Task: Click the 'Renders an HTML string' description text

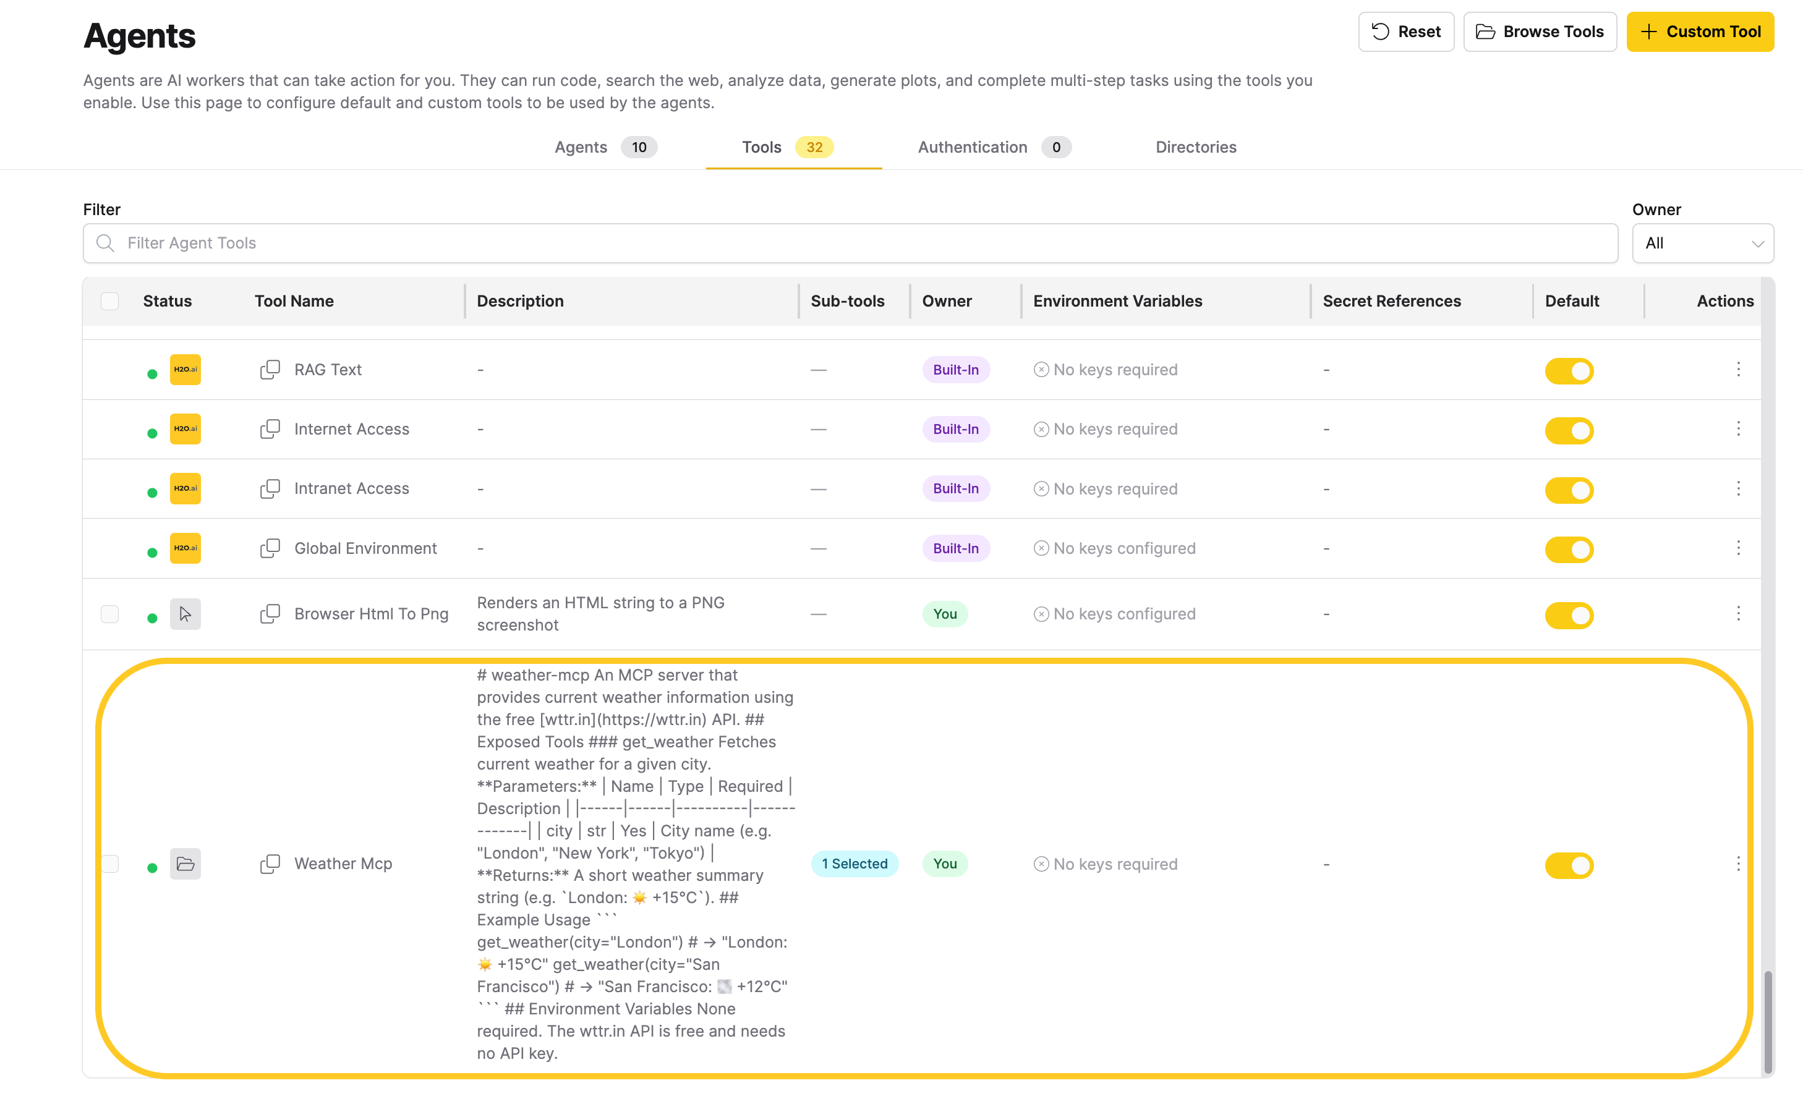Action: coord(601,614)
